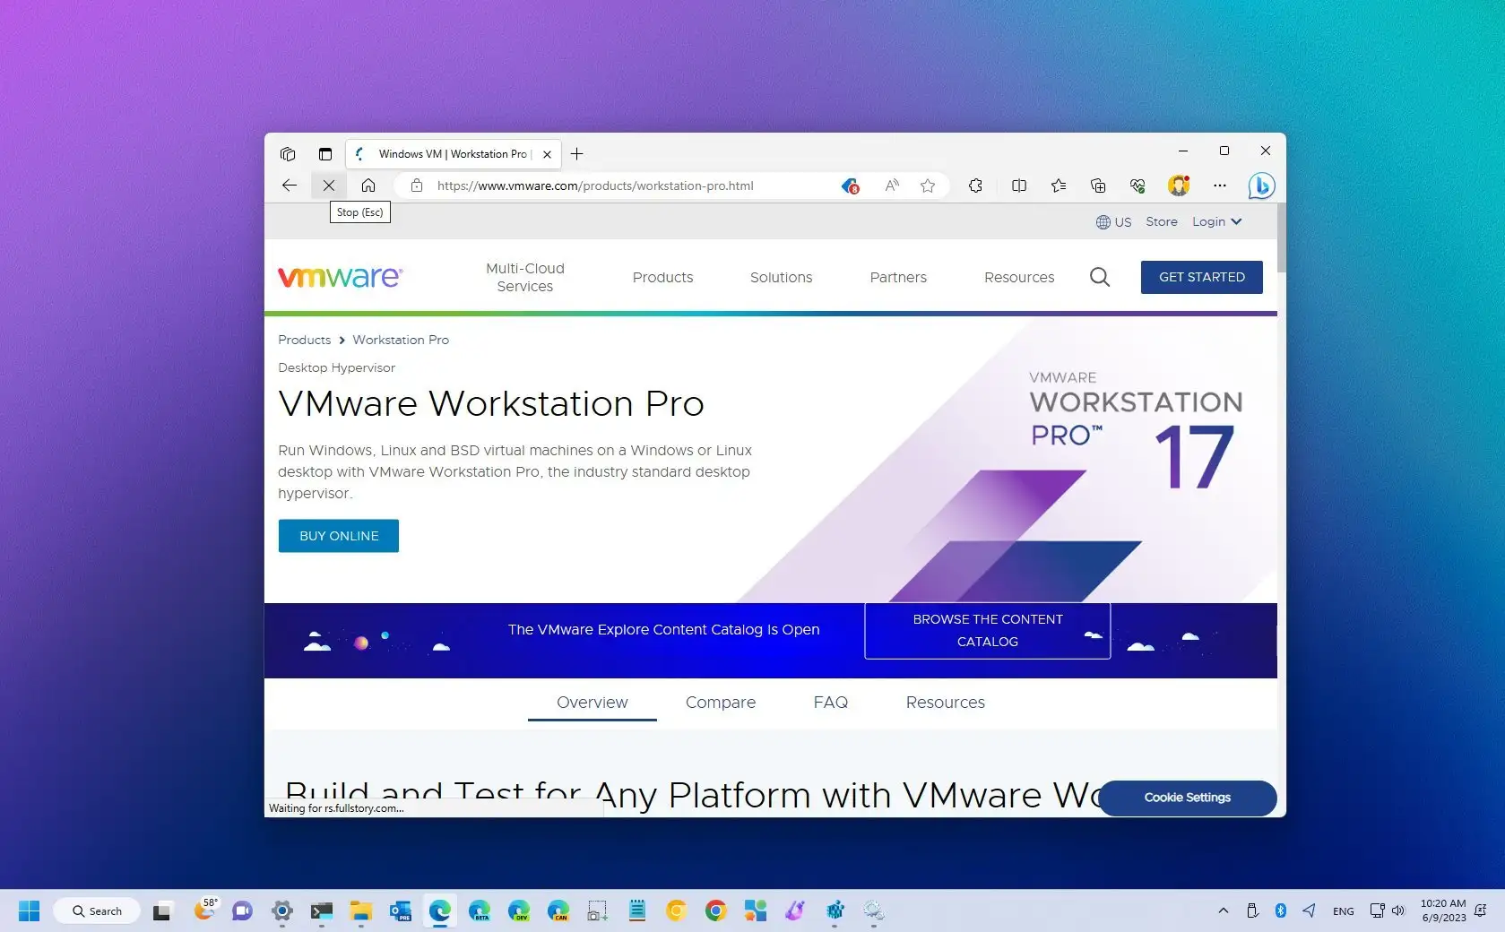Open the weather widget showing 58°
Viewport: 1505px width, 932px height.
pyautogui.click(x=204, y=910)
